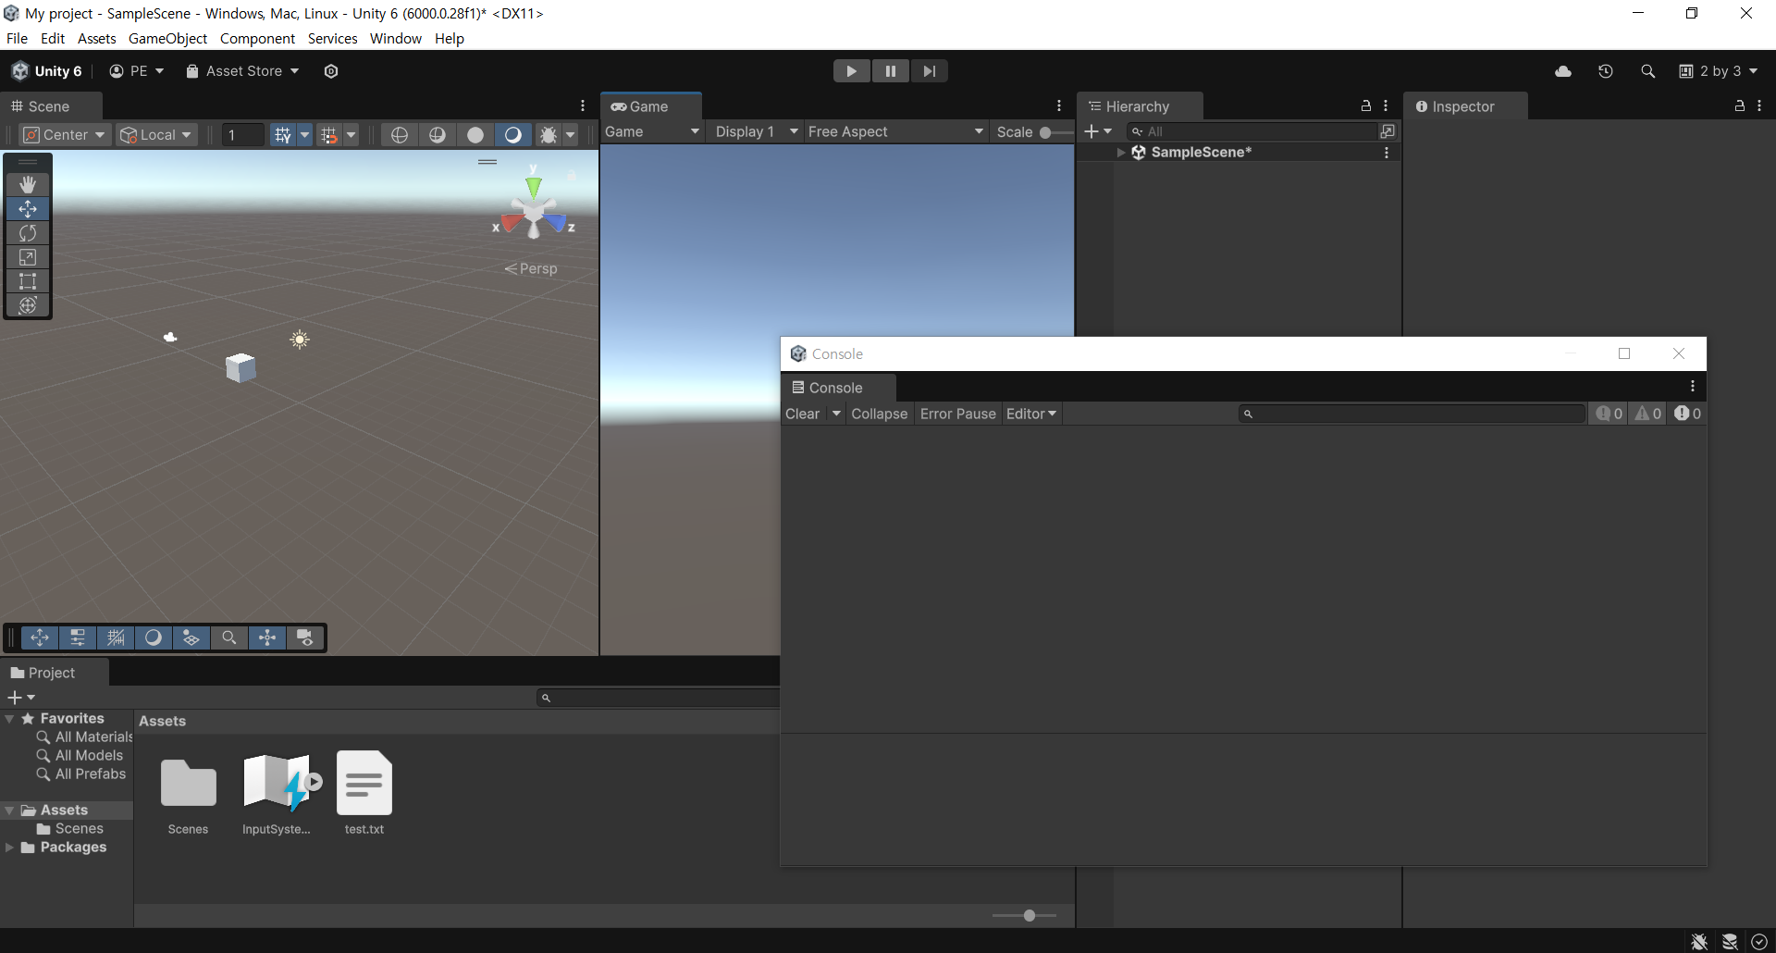Toggle the Inspector panel lock
This screenshot has width=1776, height=953.
(x=1740, y=106)
